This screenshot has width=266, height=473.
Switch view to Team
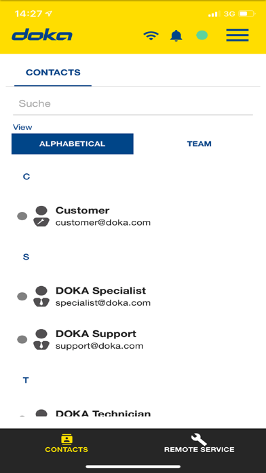199,144
